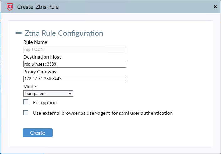Open the Mode dropdown set to Transparent
Image resolution: width=221 pixels, height=154 pixels.
click(x=48, y=93)
